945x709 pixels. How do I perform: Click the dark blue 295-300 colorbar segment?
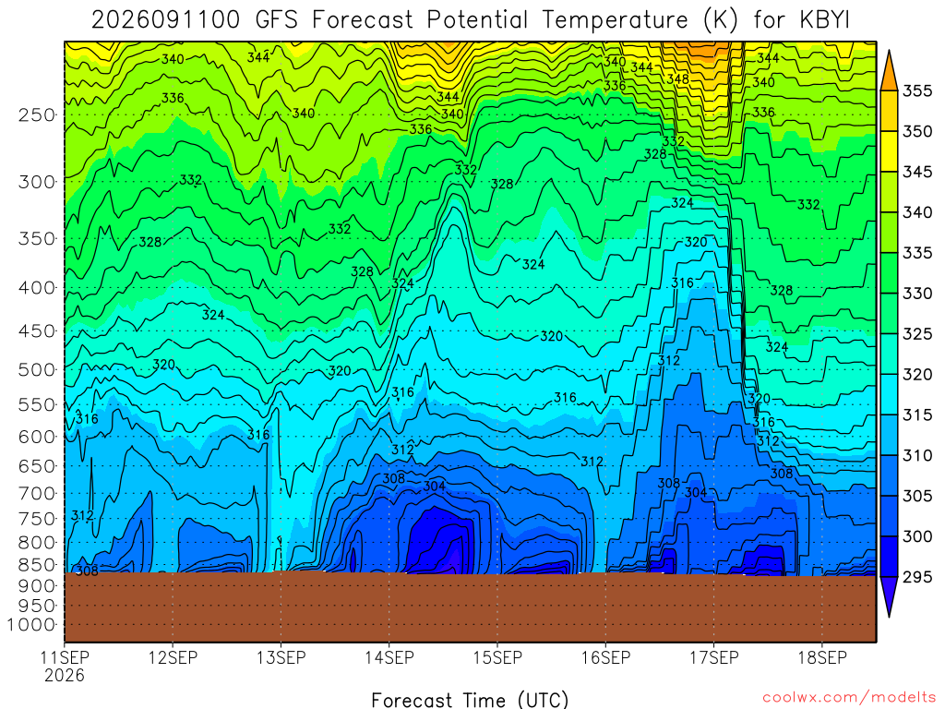coord(889,557)
